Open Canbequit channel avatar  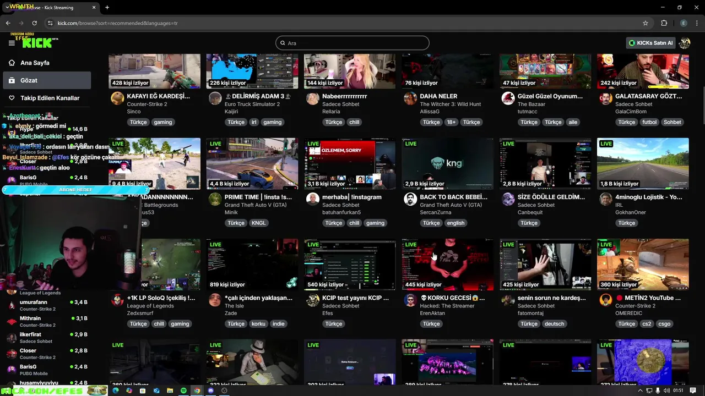point(508,199)
